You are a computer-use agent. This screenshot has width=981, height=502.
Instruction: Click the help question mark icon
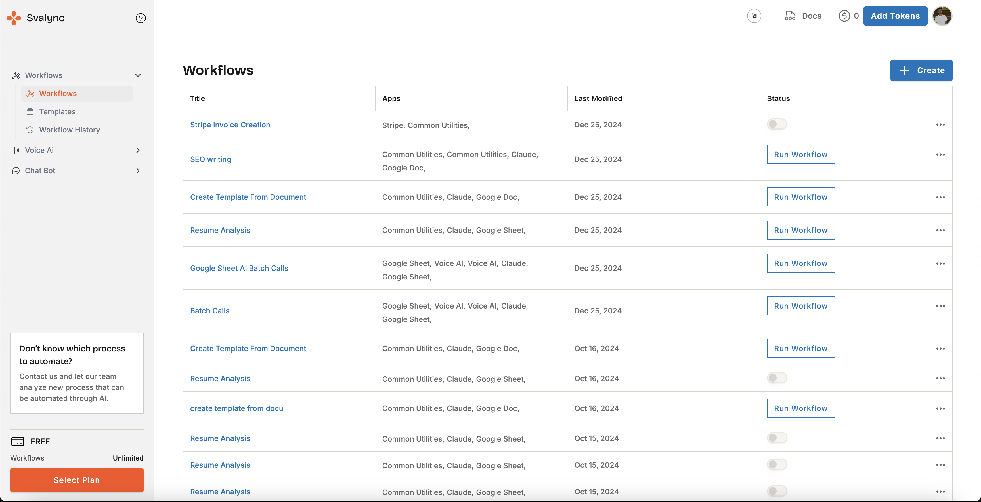click(x=141, y=18)
